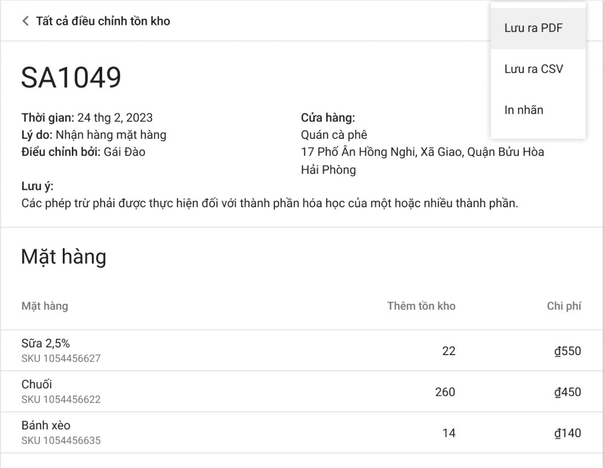The height and width of the screenshot is (468, 604).
Task: Click SKU 1054456622 under Chuối
Action: 61,399
